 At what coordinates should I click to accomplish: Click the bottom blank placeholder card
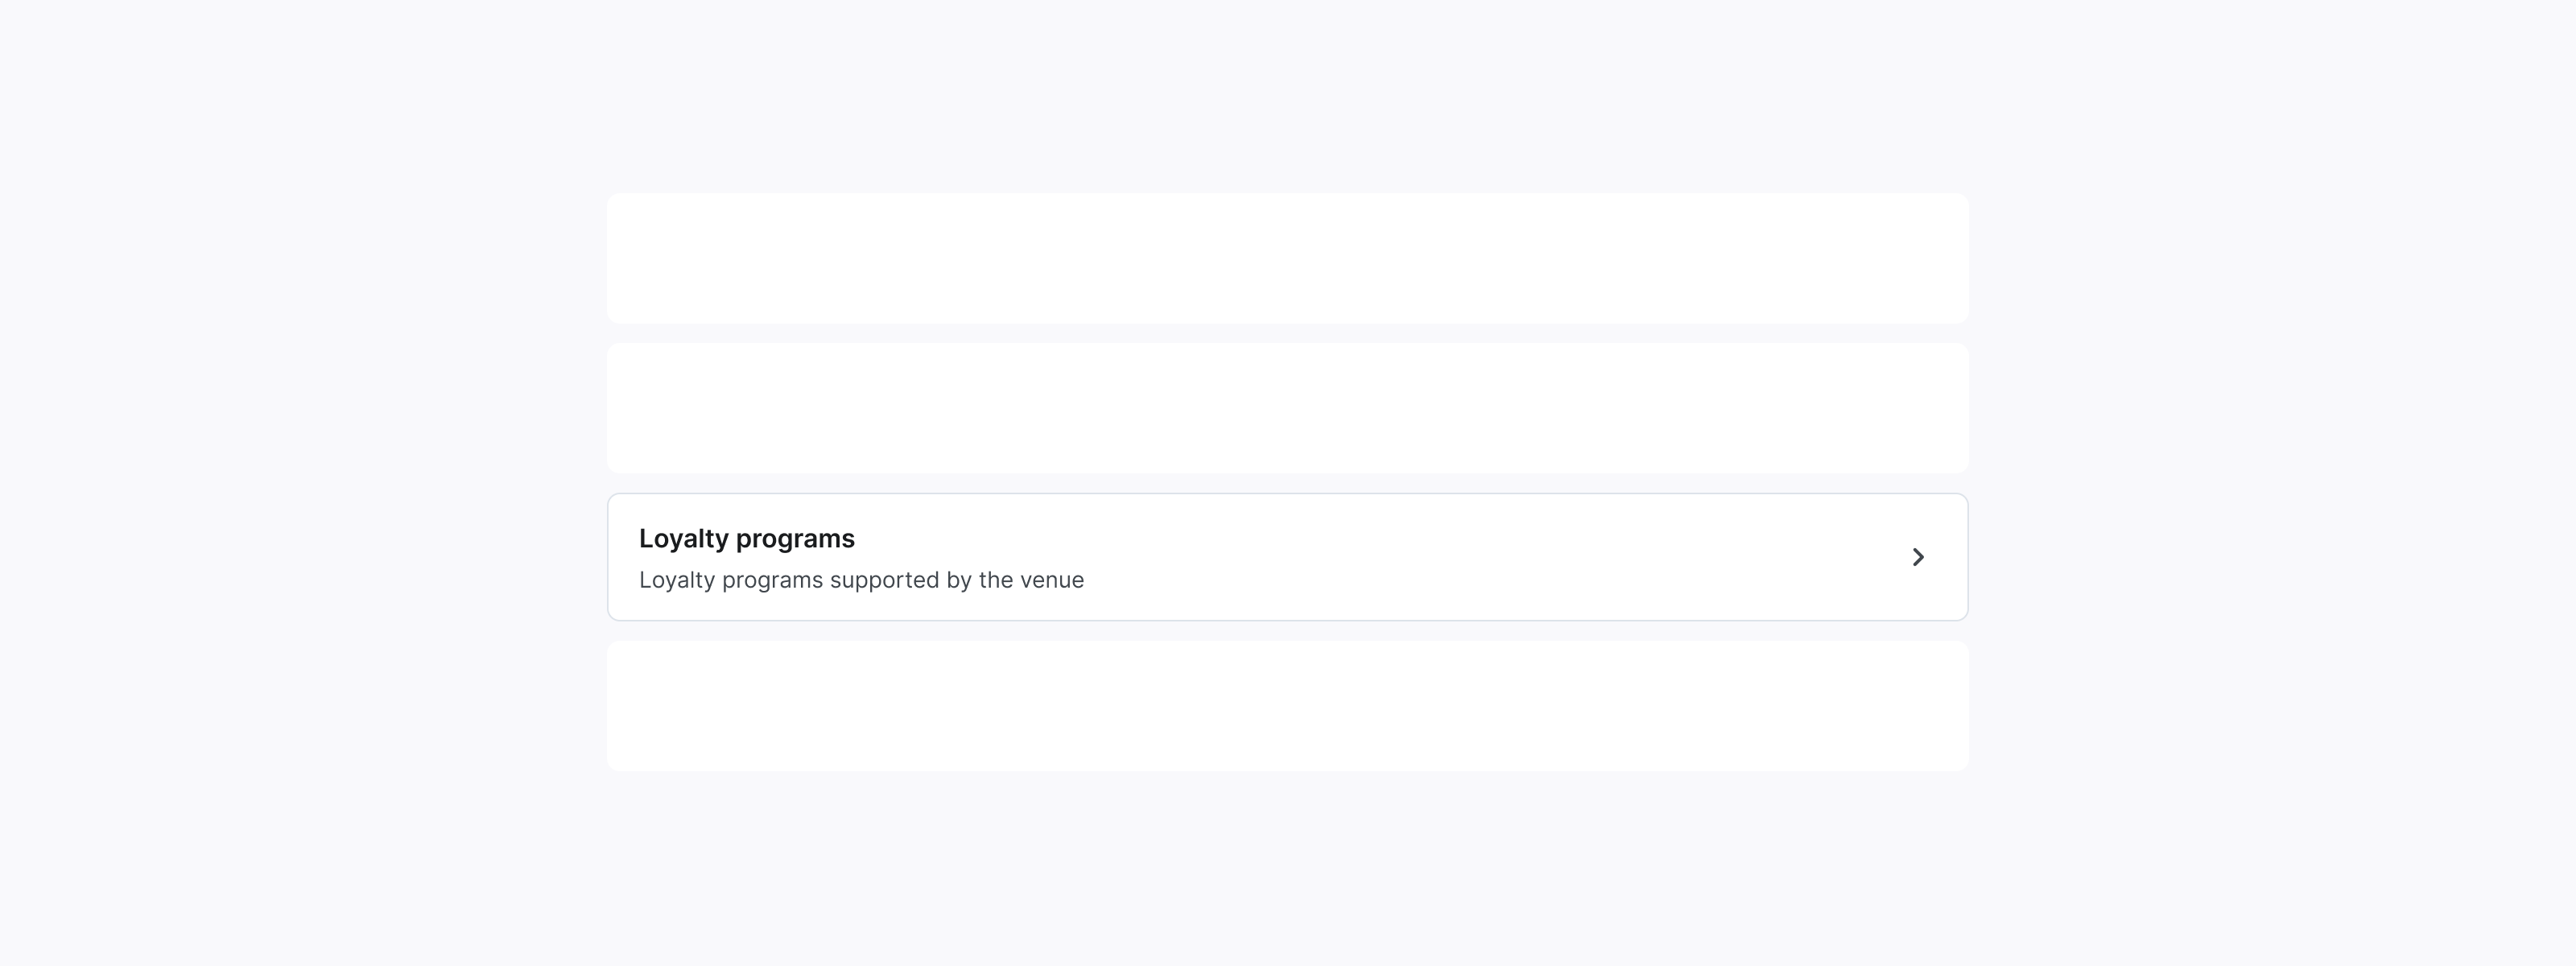tap(1287, 706)
